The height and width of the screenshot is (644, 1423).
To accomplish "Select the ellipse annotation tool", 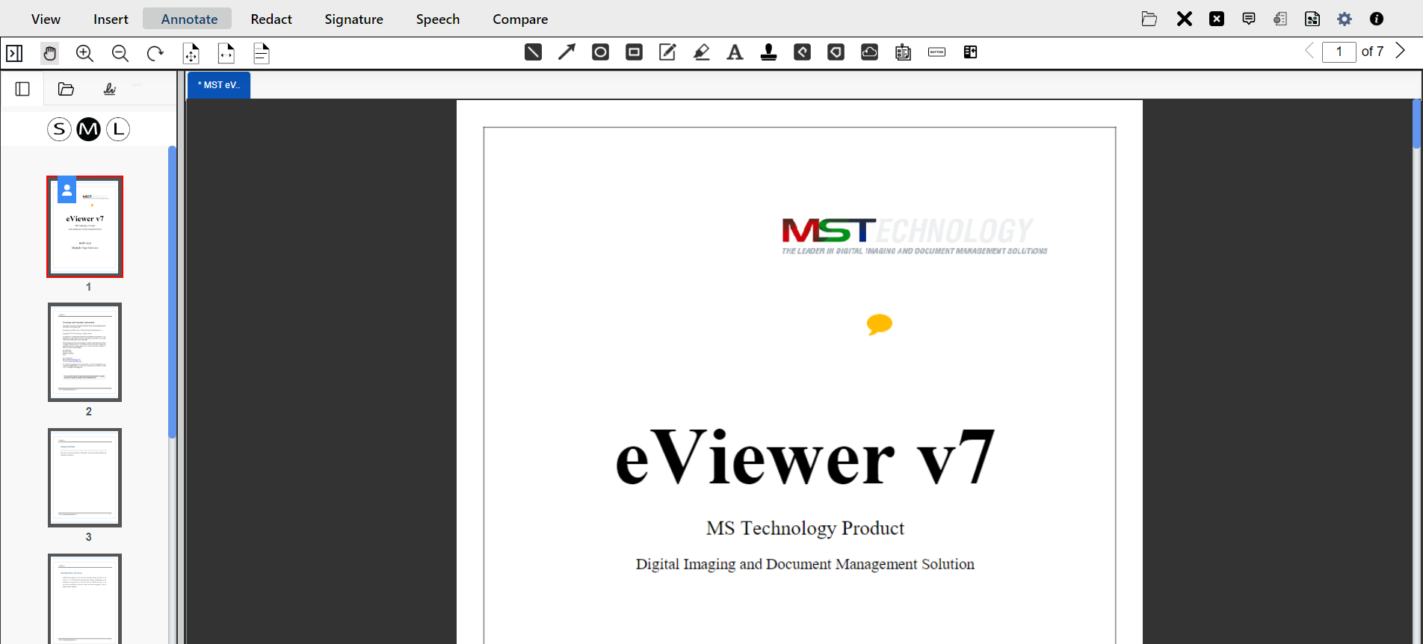I will click(x=600, y=52).
